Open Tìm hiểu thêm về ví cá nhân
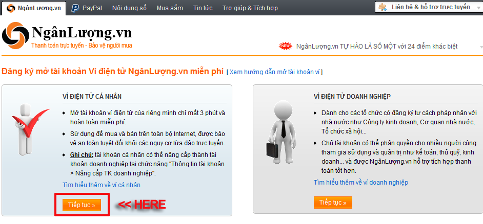Screen dimensions: 483x224 [x=102, y=185]
